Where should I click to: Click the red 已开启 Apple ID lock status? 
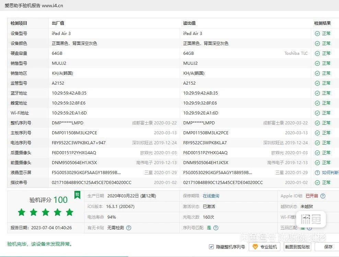(x=312, y=196)
